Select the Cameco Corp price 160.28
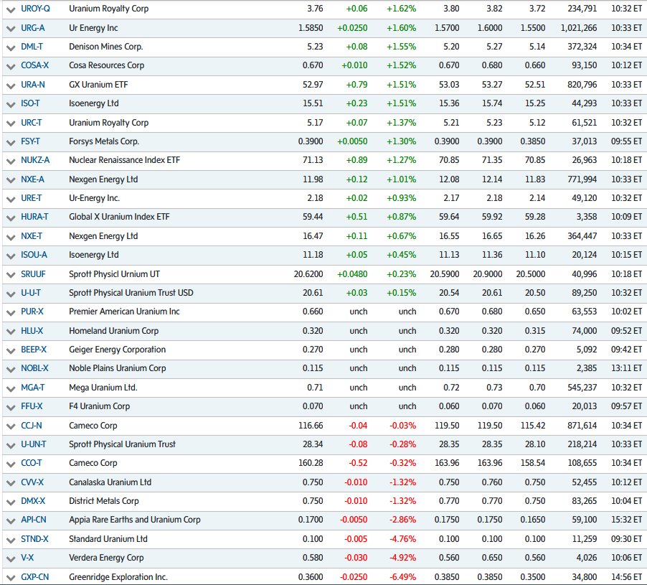647x585 pixels. coord(311,462)
